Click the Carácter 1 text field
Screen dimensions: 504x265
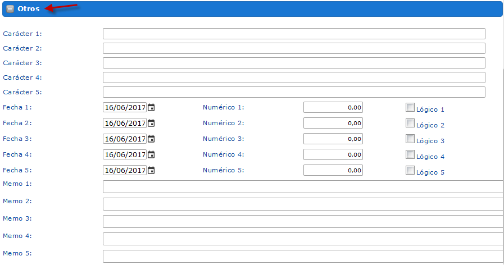pos(294,34)
